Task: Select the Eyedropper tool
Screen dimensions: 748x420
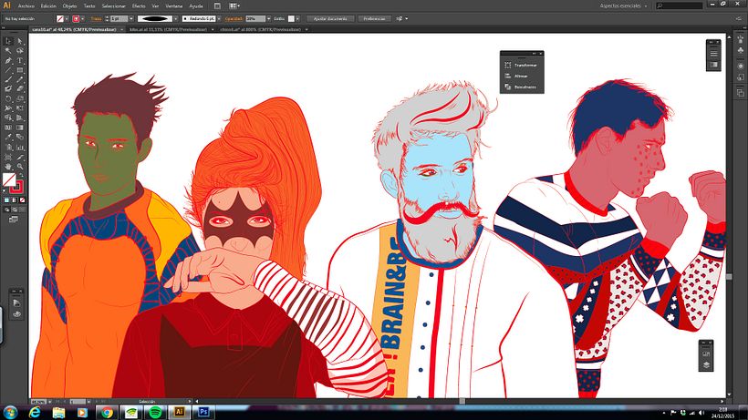Action: tap(8, 138)
